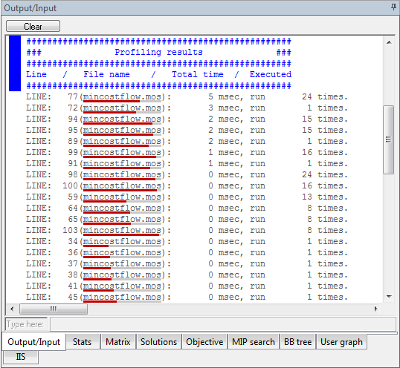Screen dimensions: 400x368
Task: Click the vertical scrollbar down arrow
Action: point(389,297)
